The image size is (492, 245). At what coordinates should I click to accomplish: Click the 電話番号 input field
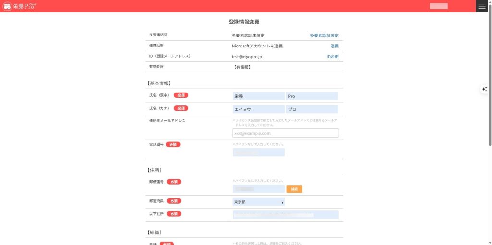tap(258, 152)
